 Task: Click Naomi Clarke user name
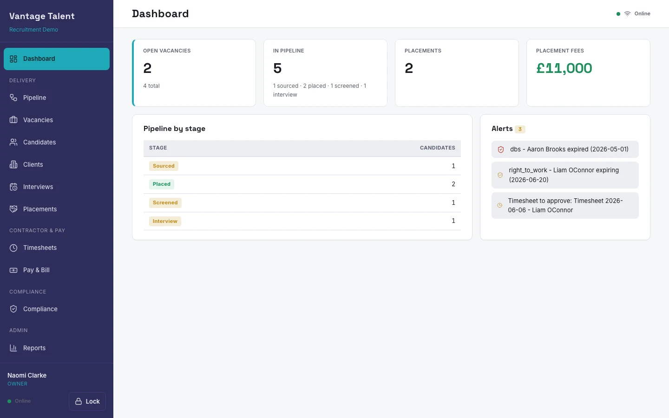coord(27,375)
